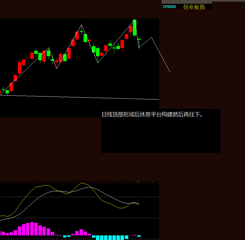Viewport: 245px width, 240px height.
Task: Select the 创业板指 index name label
Action: pyautogui.click(x=194, y=7)
